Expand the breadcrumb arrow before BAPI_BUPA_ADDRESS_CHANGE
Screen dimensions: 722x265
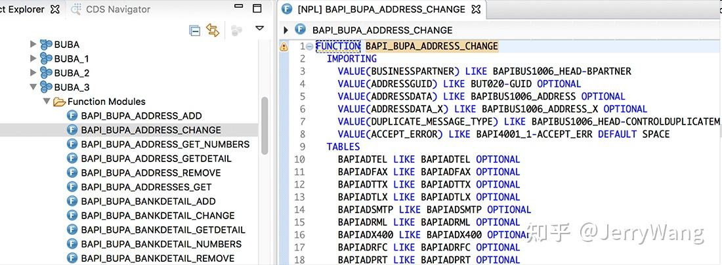click(286, 30)
